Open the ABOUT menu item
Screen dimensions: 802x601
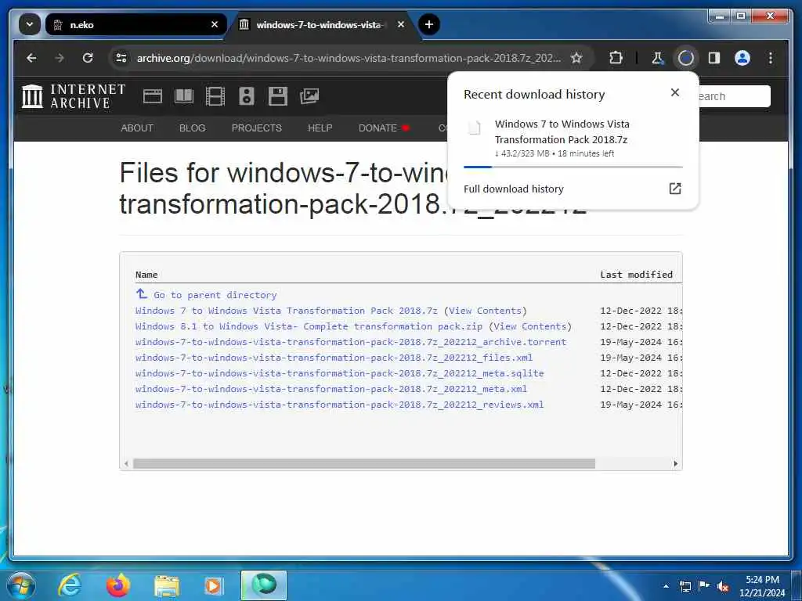[x=137, y=128]
